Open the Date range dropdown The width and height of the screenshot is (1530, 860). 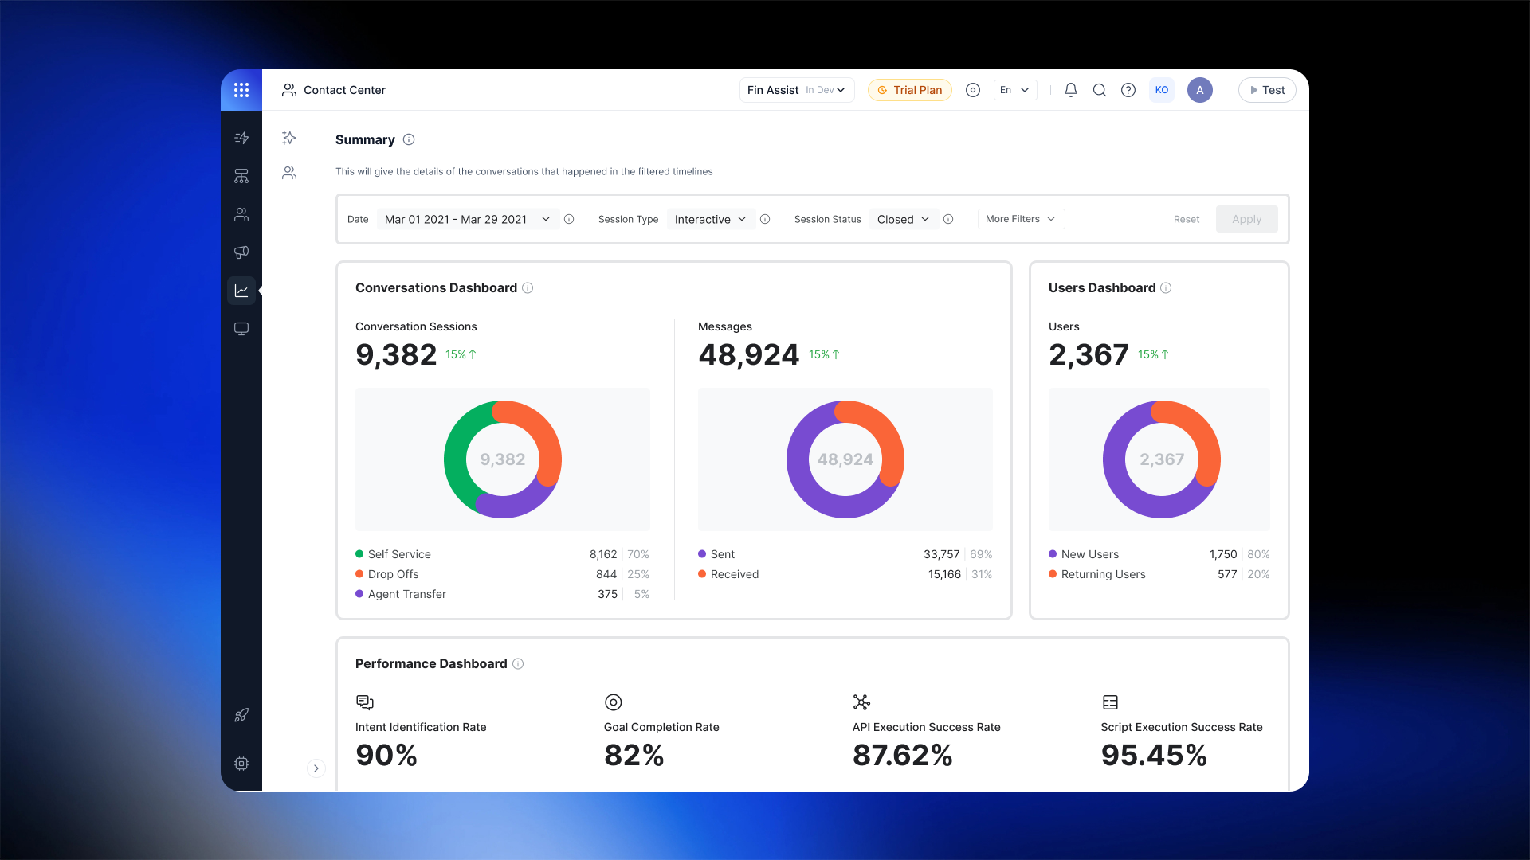click(x=468, y=219)
